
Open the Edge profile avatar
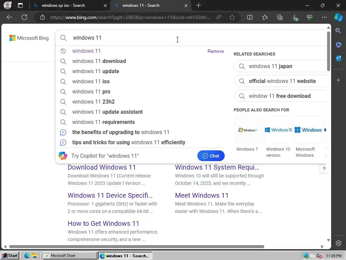click(7, 5)
